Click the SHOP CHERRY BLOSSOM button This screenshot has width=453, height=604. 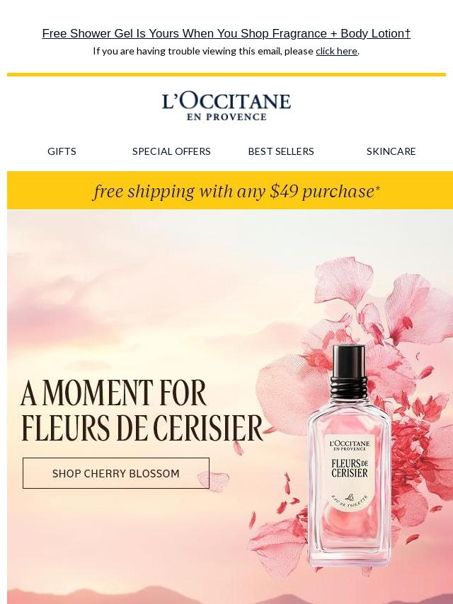coord(116,473)
